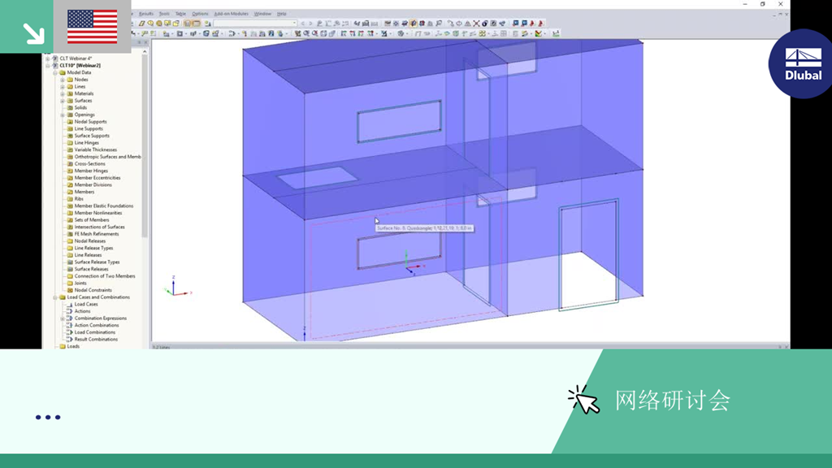Open the Window menu
This screenshot has width=832, height=468.
[x=262, y=14]
